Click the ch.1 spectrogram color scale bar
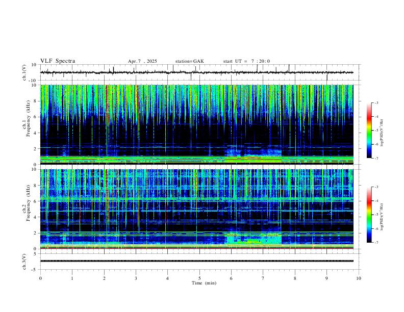The height and width of the screenshot is (312, 404). coord(369,131)
